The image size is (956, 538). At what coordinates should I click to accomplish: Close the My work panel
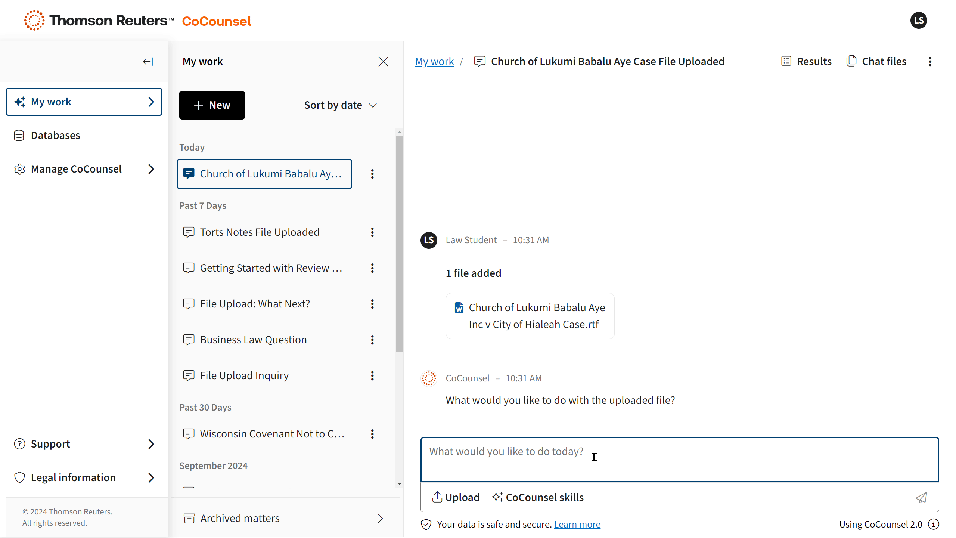pyautogui.click(x=383, y=62)
